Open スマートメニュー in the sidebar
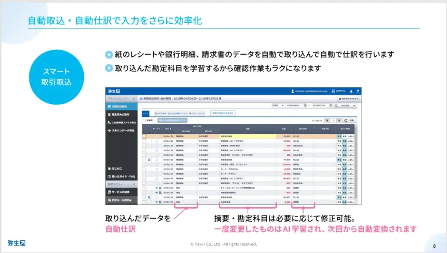This screenshot has width=447, height=253. [117, 99]
